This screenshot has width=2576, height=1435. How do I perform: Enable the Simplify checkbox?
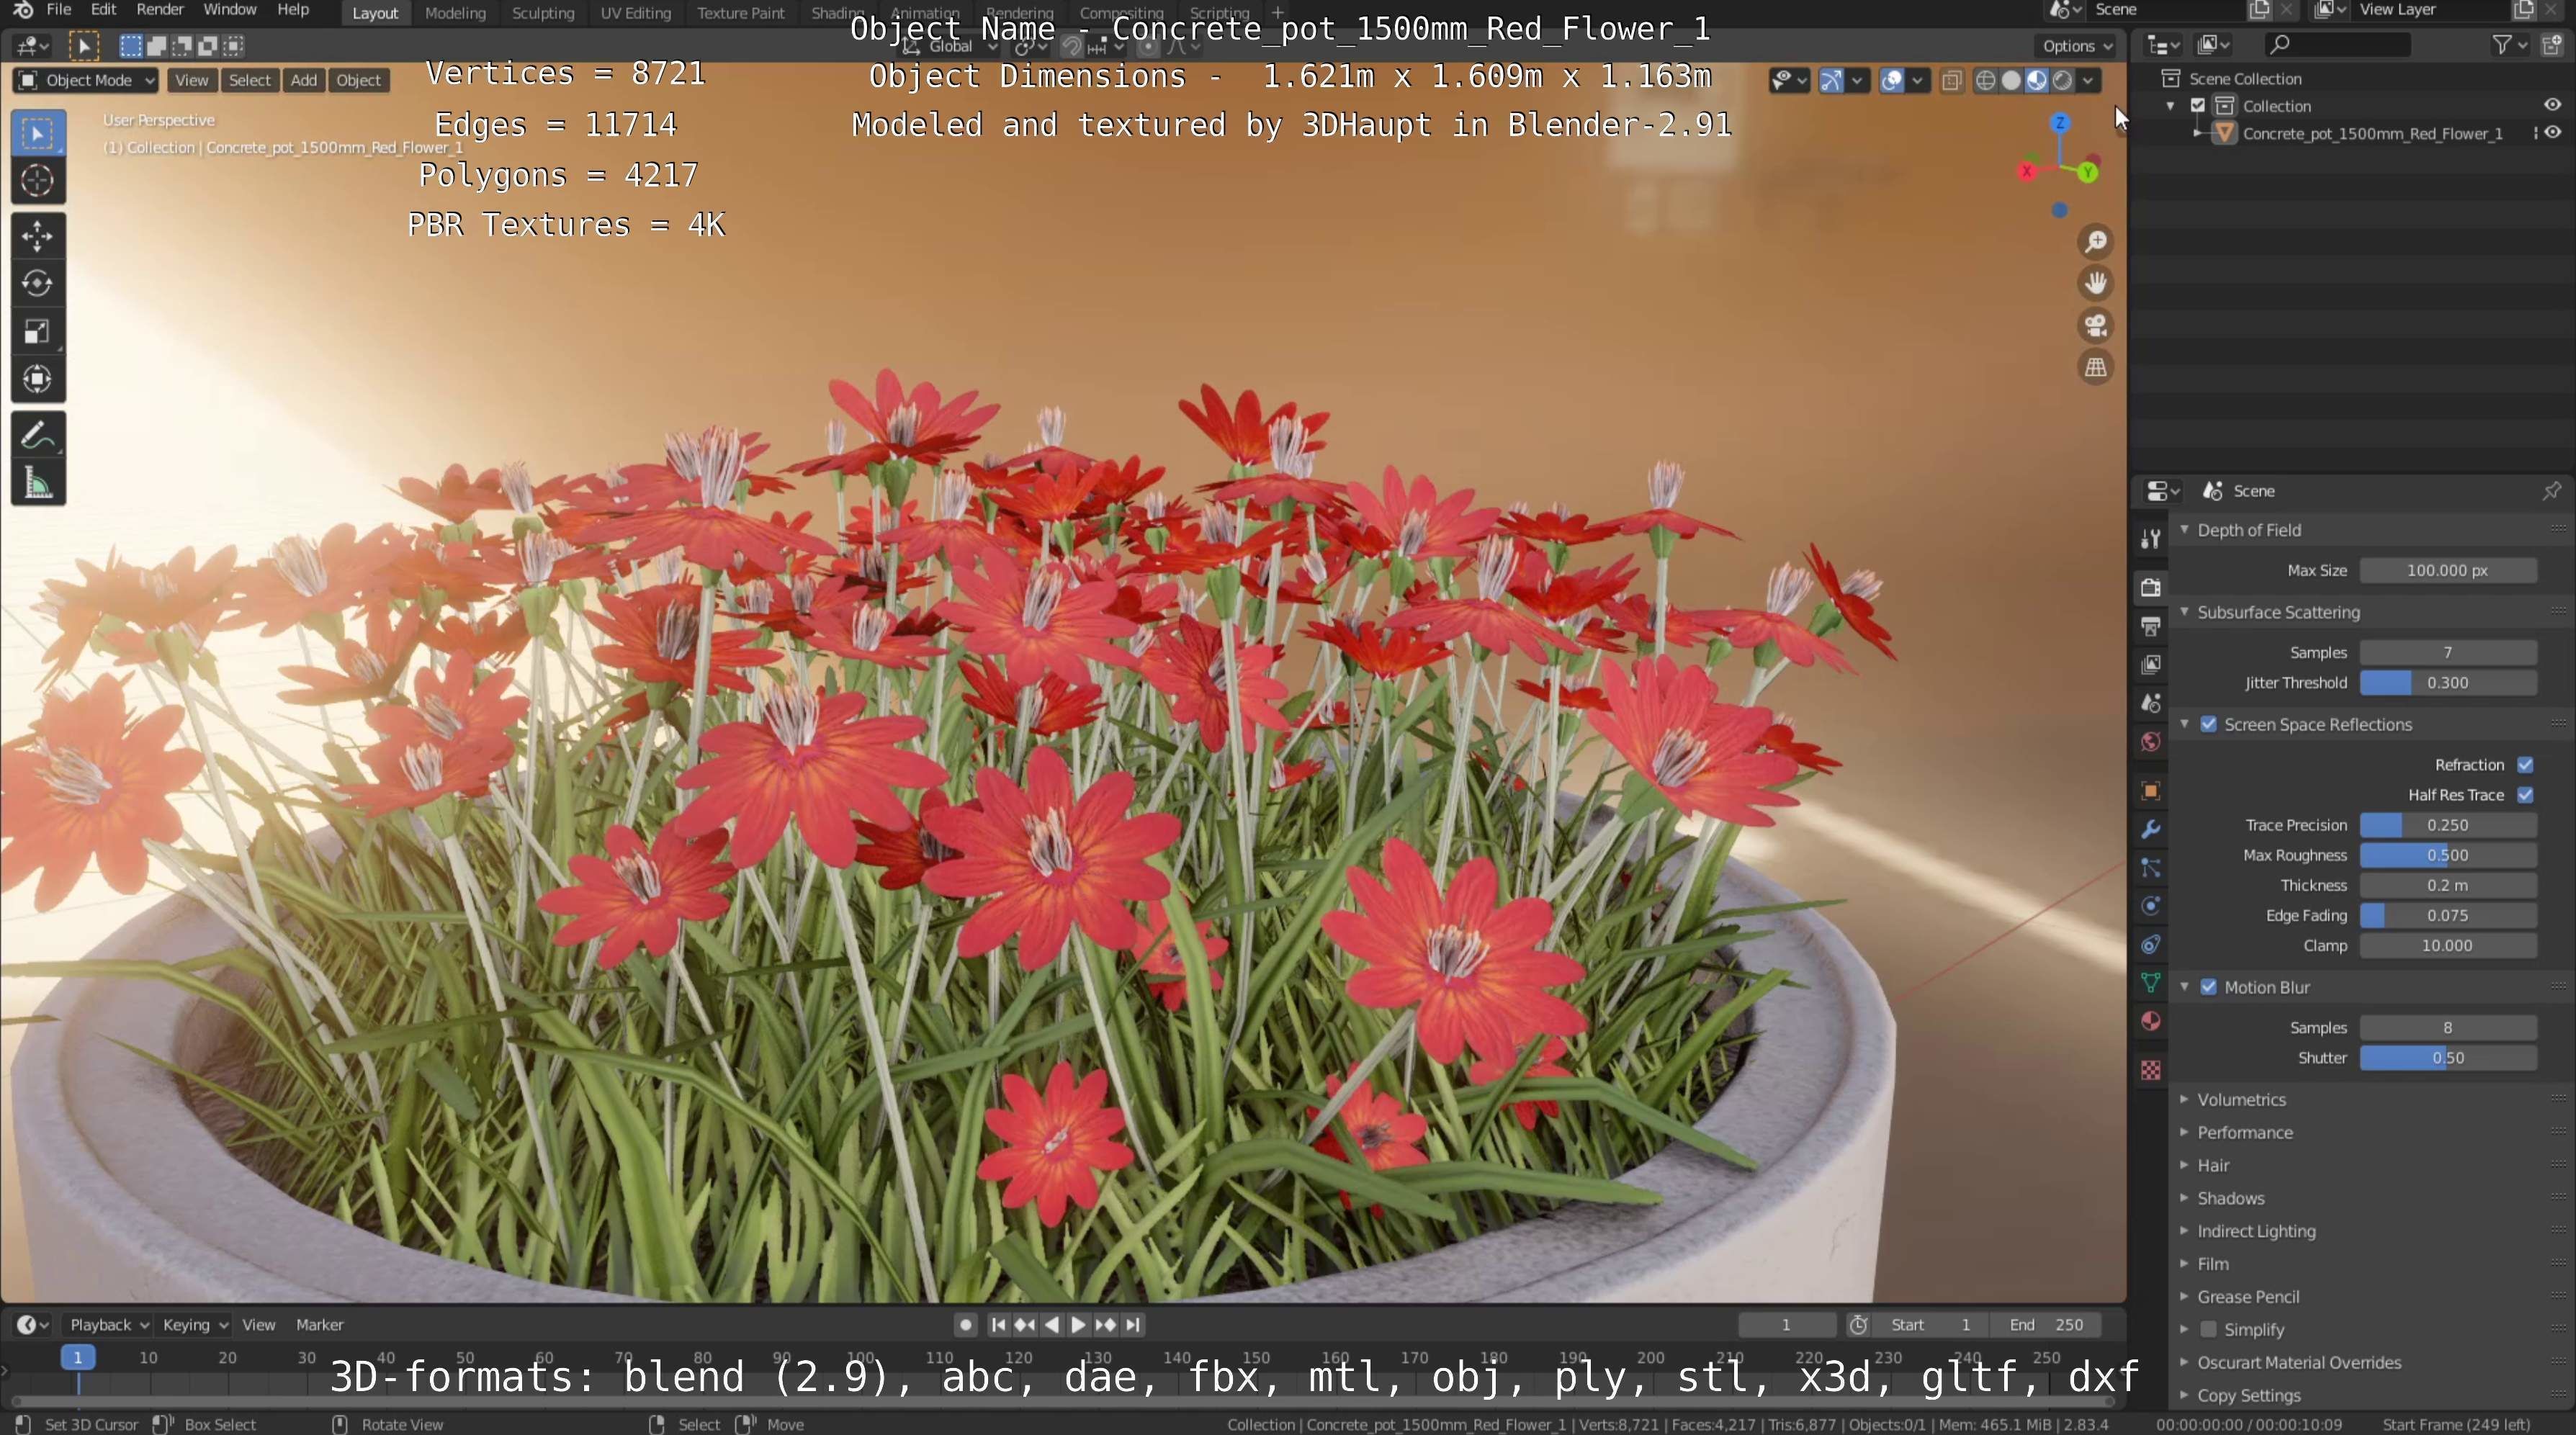[2209, 1329]
